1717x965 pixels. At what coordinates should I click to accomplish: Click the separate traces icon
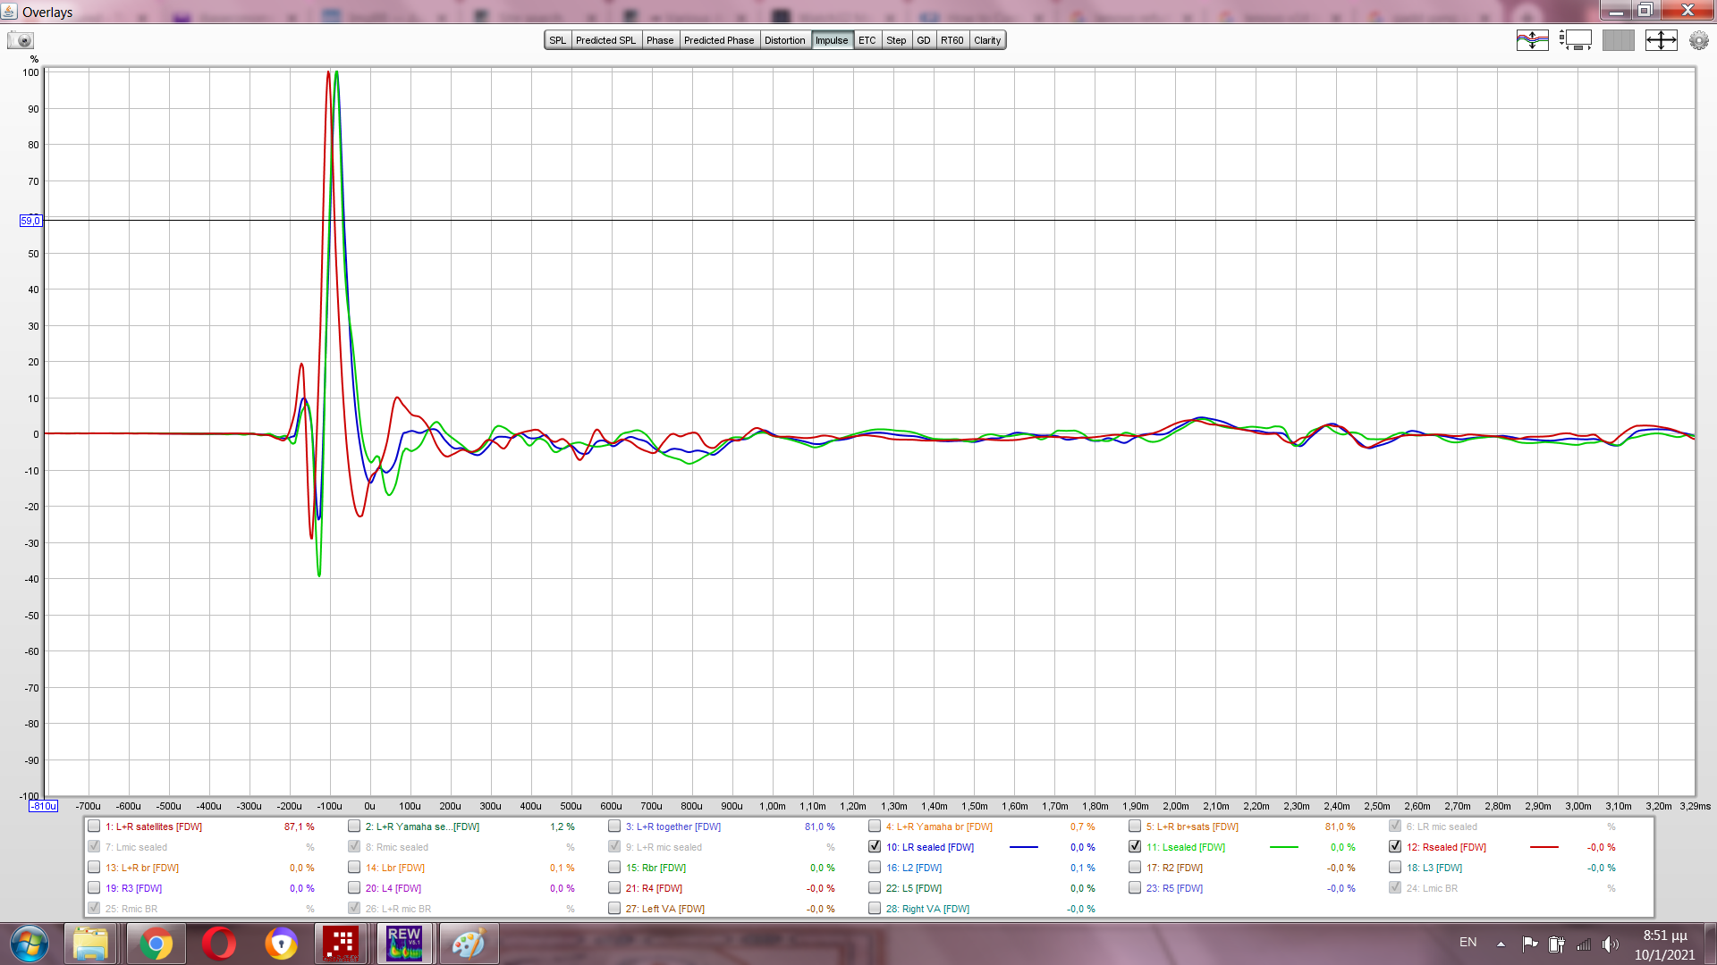tap(1532, 40)
